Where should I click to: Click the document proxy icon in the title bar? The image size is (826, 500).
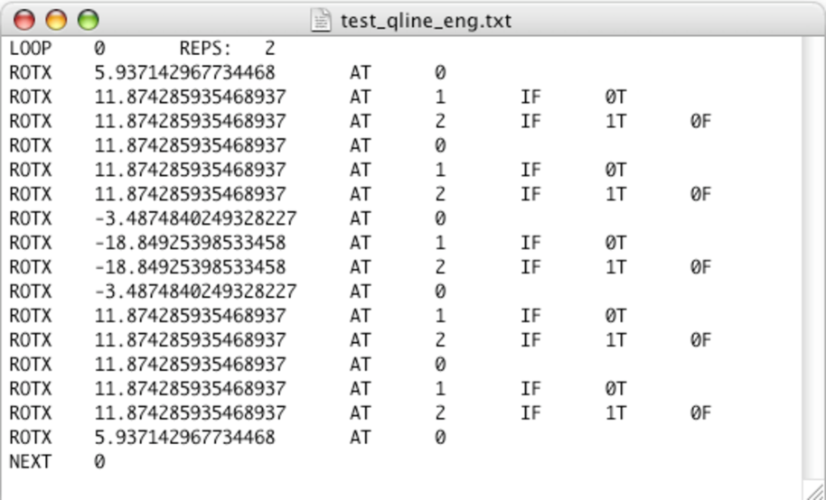321,20
